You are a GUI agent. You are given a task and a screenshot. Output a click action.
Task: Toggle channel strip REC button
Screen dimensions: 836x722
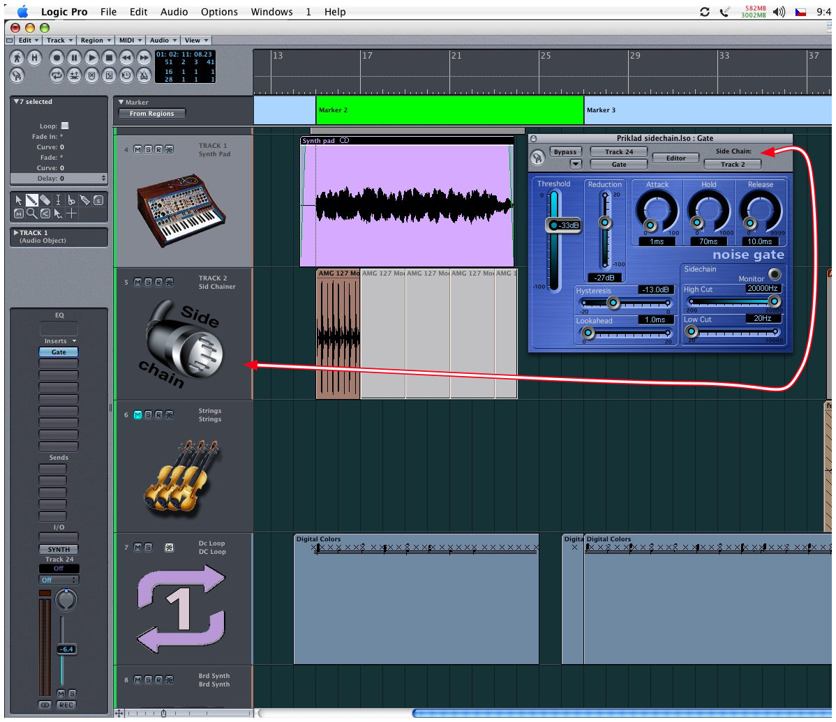point(66,705)
